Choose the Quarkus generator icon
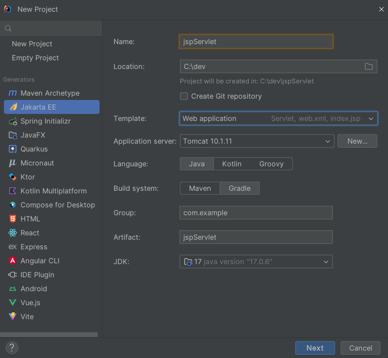The height and width of the screenshot is (358, 388). pyautogui.click(x=13, y=149)
